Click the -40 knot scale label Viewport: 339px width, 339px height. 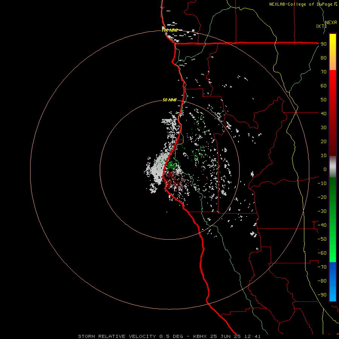tap(322, 225)
